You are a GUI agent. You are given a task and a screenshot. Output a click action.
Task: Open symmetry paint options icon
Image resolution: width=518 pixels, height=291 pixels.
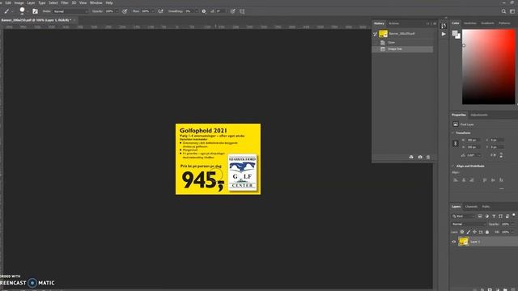[242, 11]
